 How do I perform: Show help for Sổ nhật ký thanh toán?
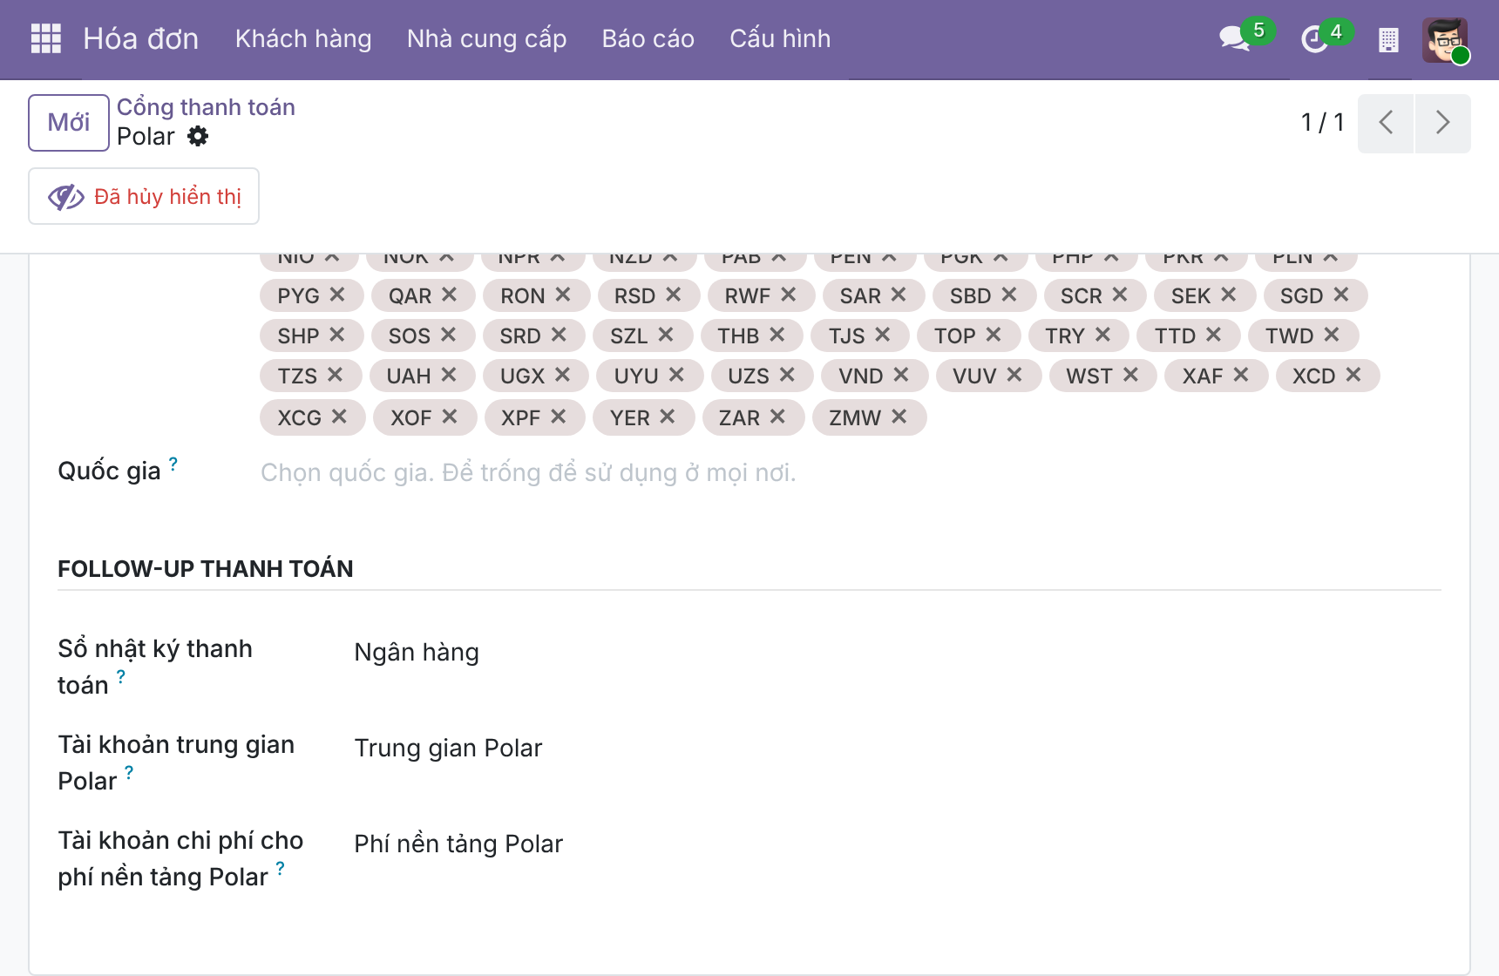point(121,676)
